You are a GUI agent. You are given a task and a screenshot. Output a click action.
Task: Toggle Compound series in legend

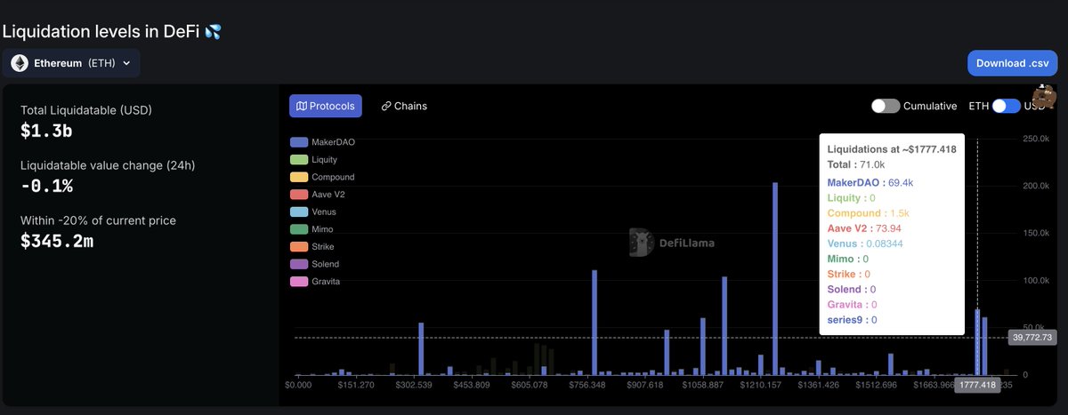tap(322, 177)
